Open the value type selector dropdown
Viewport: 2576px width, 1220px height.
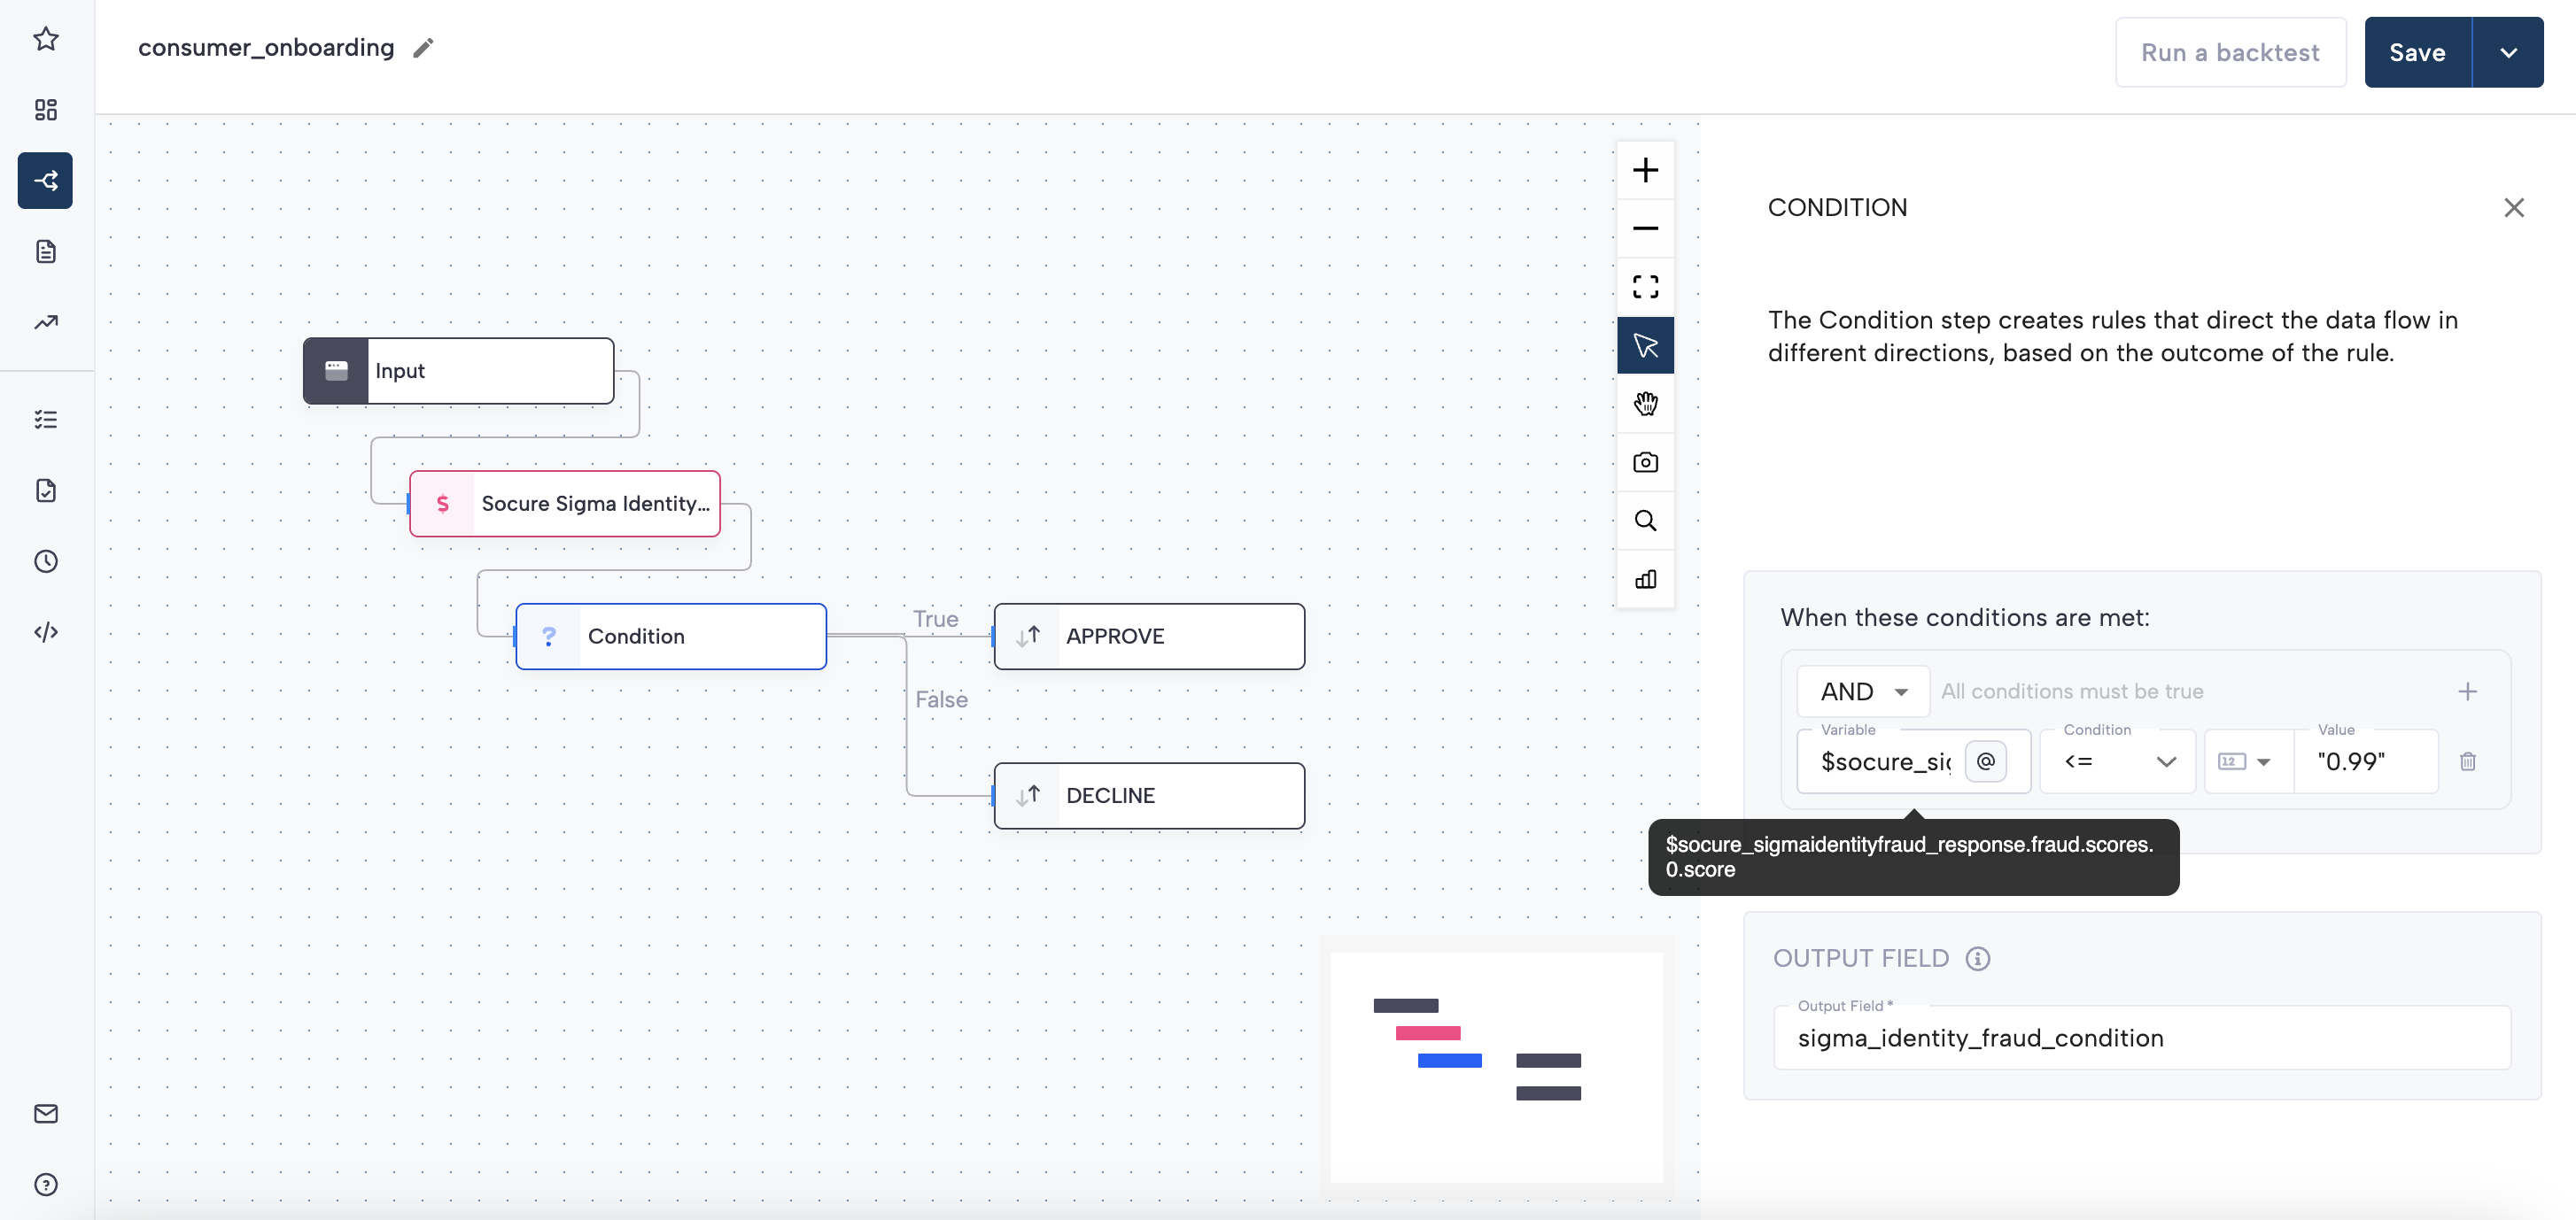(x=2245, y=761)
